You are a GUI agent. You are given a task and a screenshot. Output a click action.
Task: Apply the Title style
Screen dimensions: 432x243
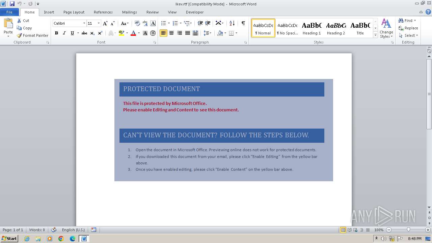coord(360,28)
